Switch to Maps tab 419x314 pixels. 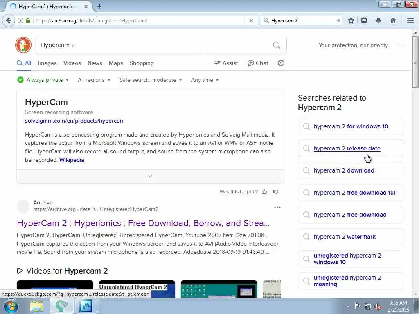point(116,63)
